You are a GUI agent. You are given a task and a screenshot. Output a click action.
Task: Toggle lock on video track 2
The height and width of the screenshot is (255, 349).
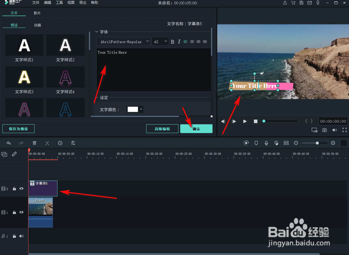[x=14, y=188]
